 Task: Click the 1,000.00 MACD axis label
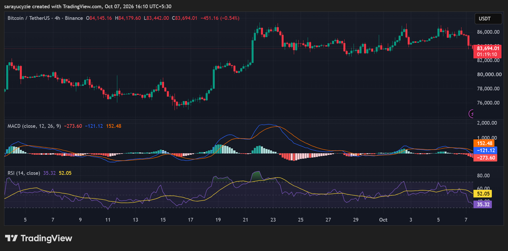pos(487,137)
